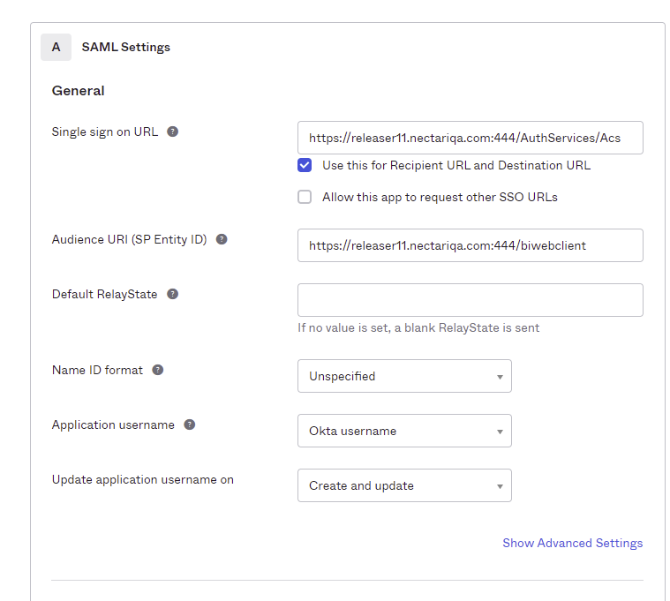Viewport: 670px width, 601px height.
Task: Click the blank RelayState hint text
Action: pos(418,327)
